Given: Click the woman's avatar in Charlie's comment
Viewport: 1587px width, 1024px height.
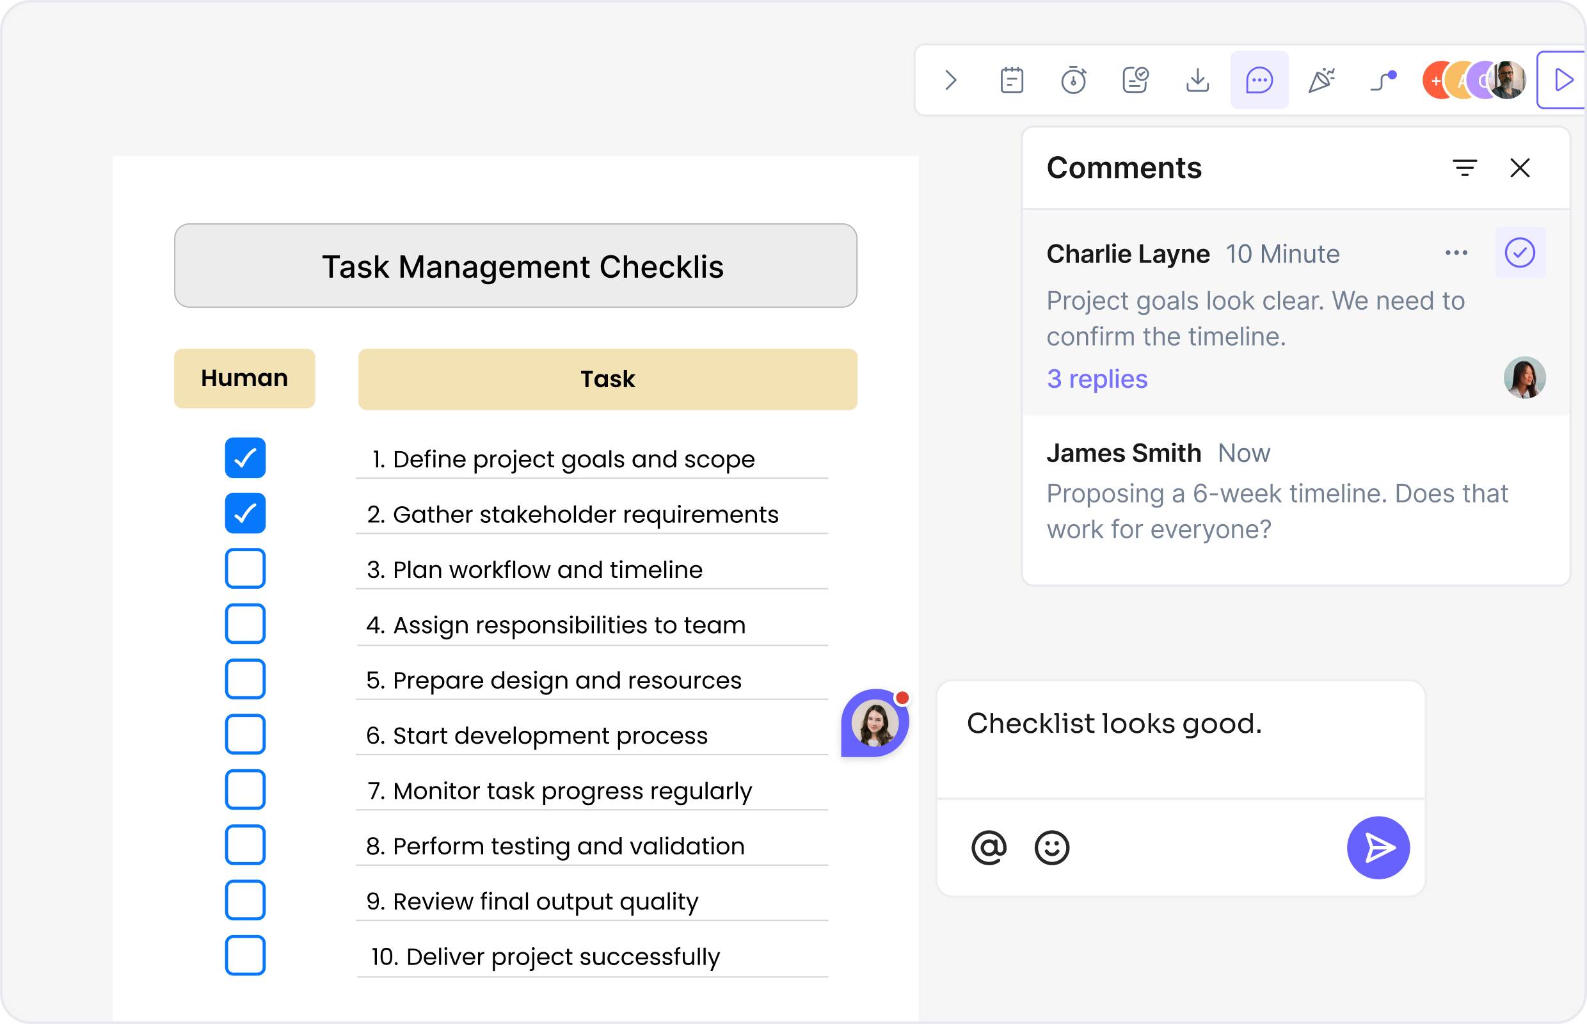Looking at the screenshot, I should (x=1524, y=378).
